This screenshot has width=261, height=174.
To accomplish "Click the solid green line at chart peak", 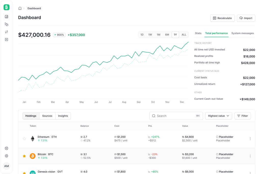I will click(x=188, y=42).
